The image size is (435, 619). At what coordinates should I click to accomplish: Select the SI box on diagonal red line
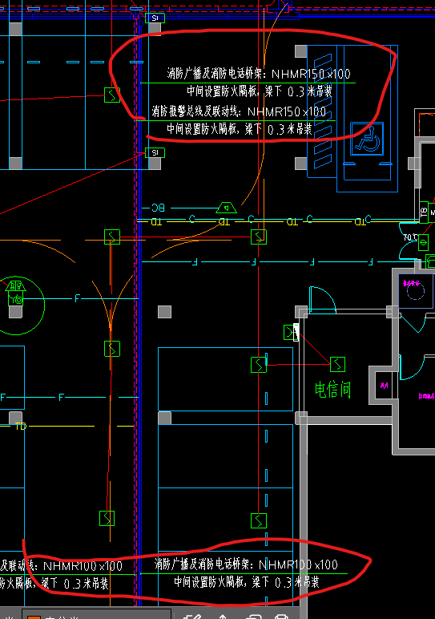click(155, 152)
